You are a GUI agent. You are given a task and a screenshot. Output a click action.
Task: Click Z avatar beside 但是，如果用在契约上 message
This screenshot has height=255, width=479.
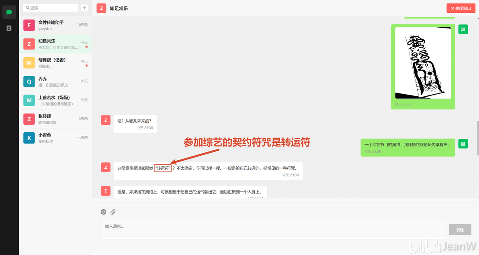pos(106,191)
